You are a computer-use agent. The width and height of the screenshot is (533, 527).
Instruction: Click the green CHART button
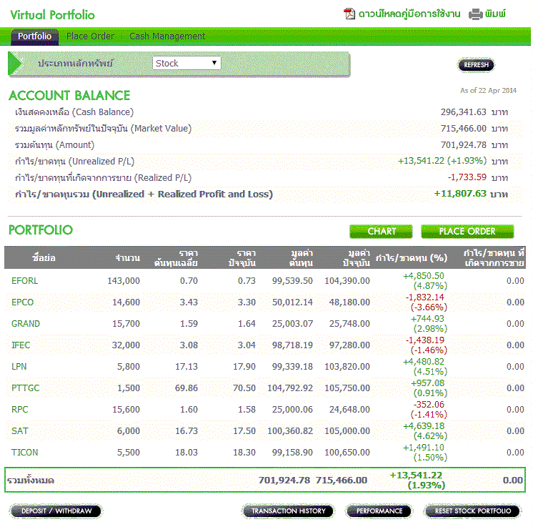pos(382,231)
